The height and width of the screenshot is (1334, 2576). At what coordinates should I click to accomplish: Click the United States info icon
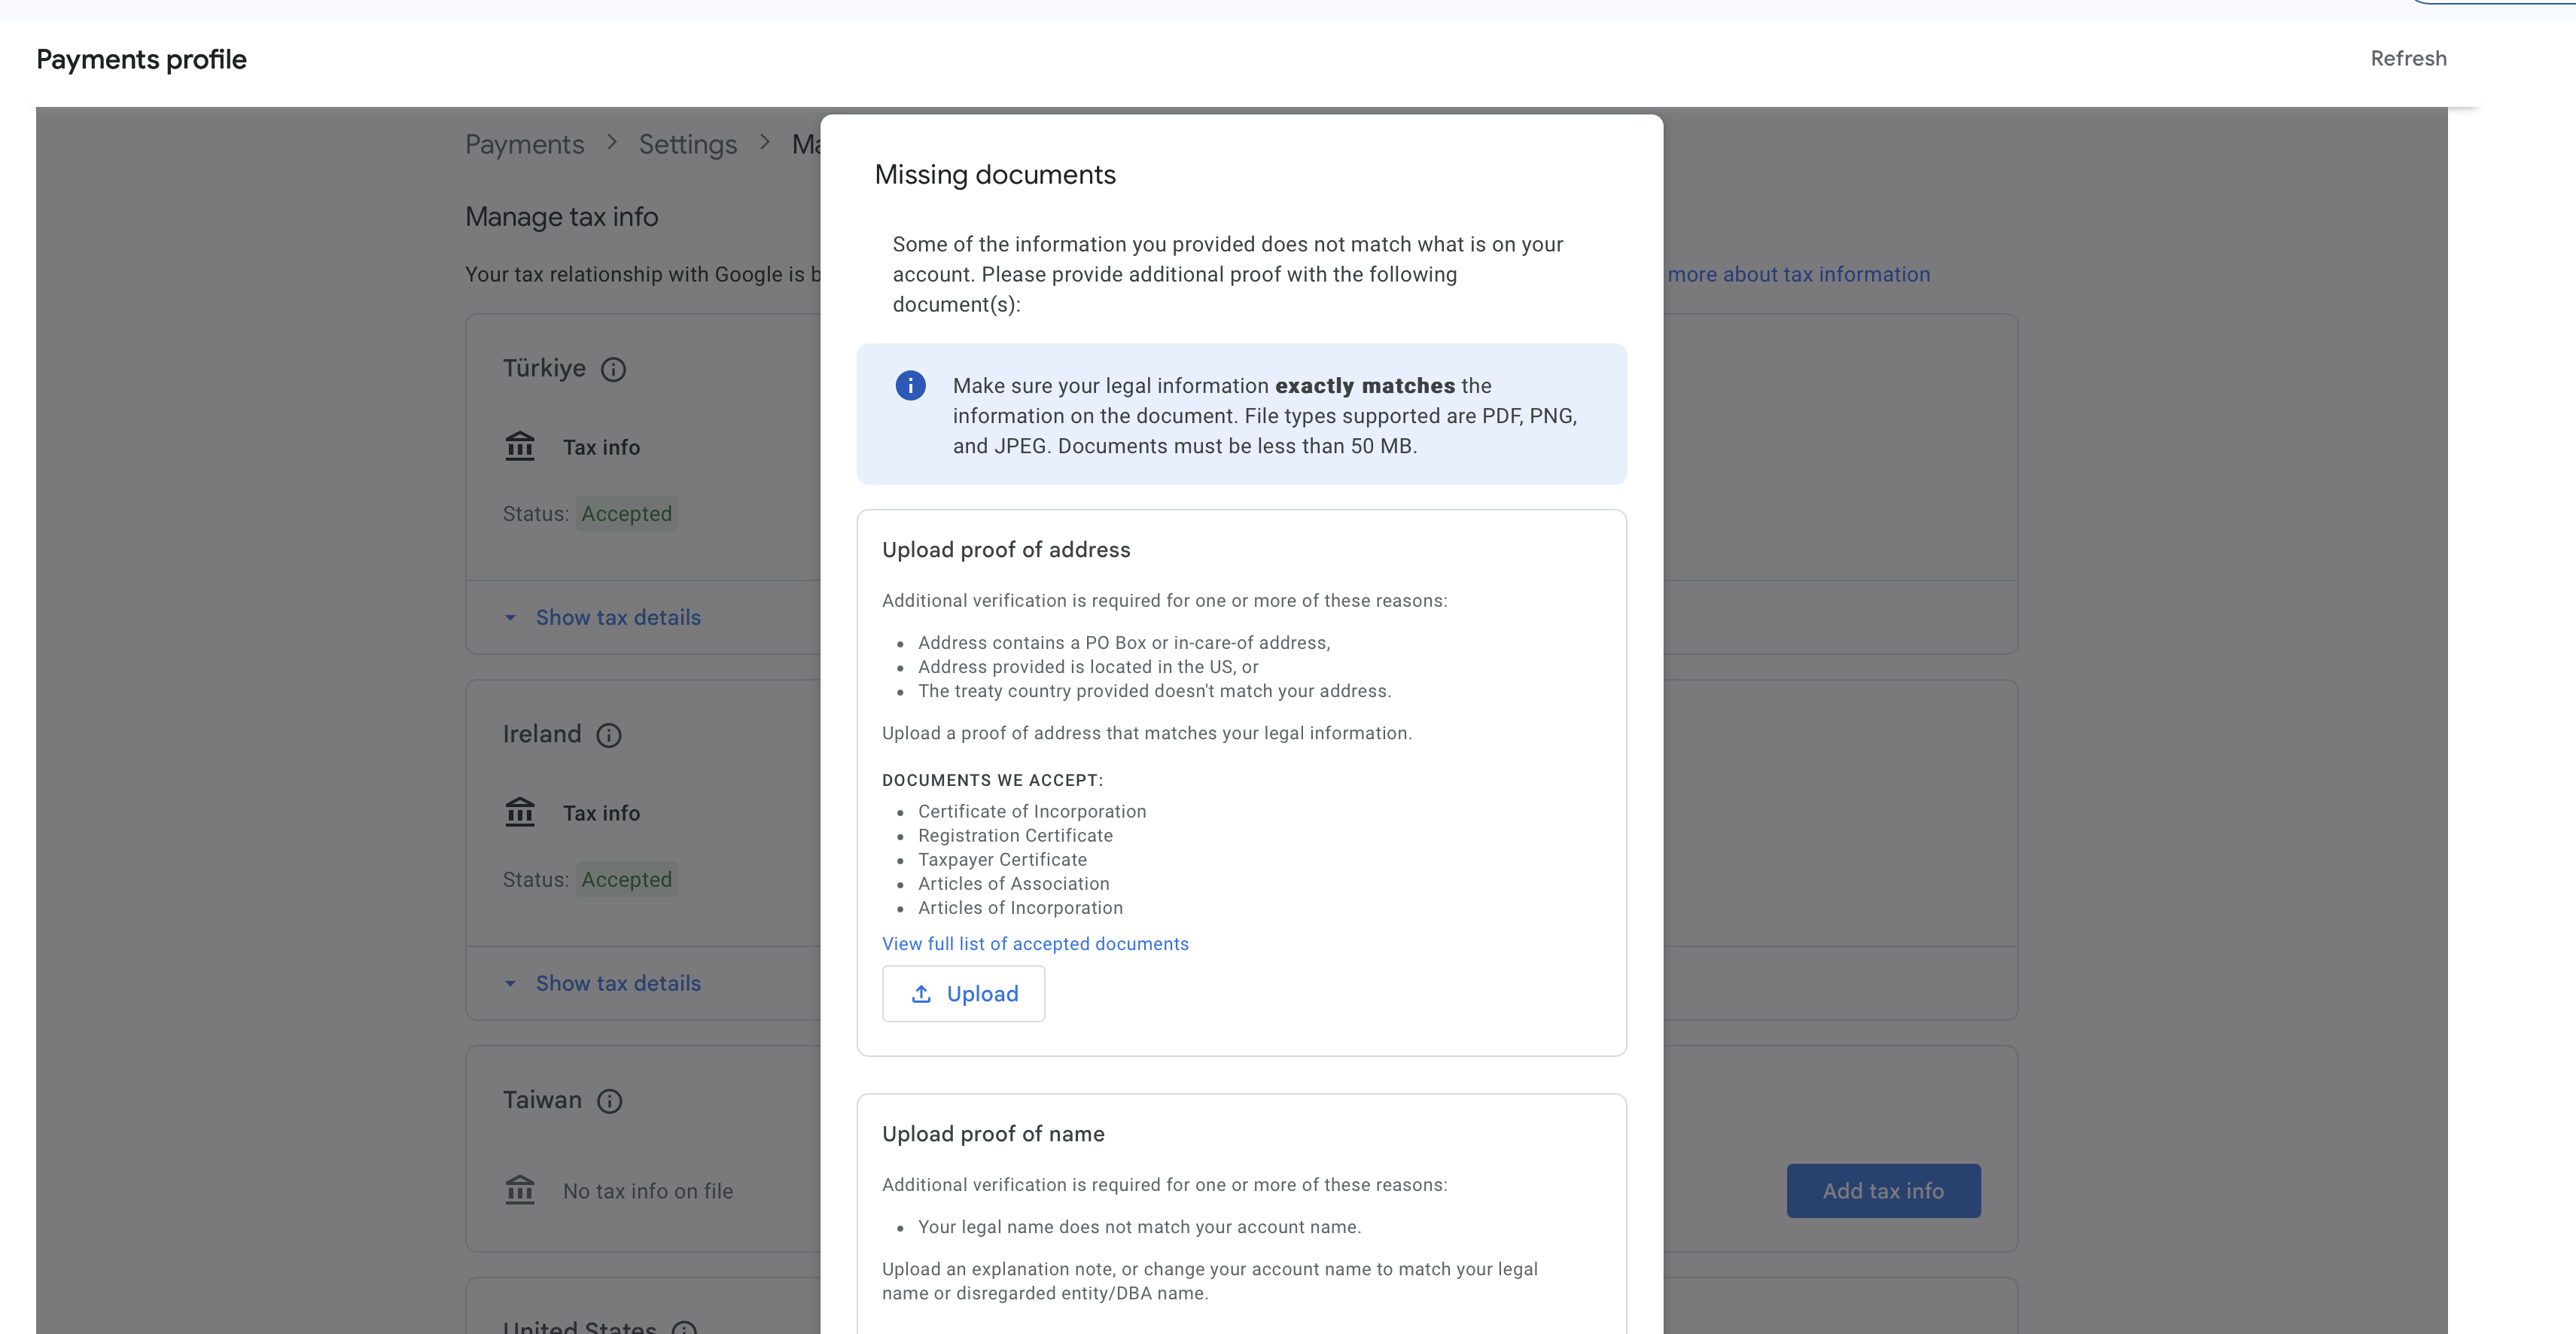click(684, 1327)
